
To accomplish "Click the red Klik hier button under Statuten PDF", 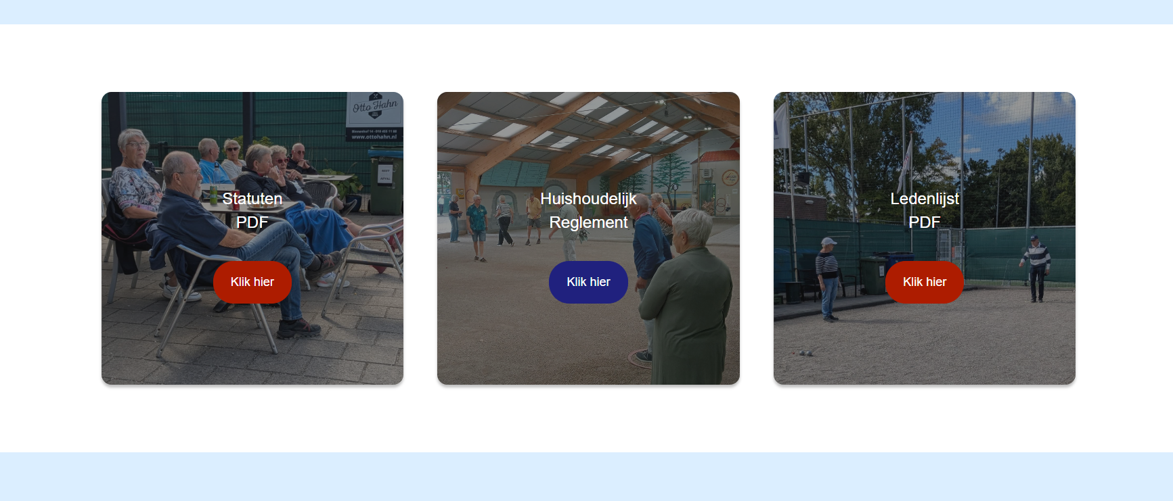I will (252, 282).
